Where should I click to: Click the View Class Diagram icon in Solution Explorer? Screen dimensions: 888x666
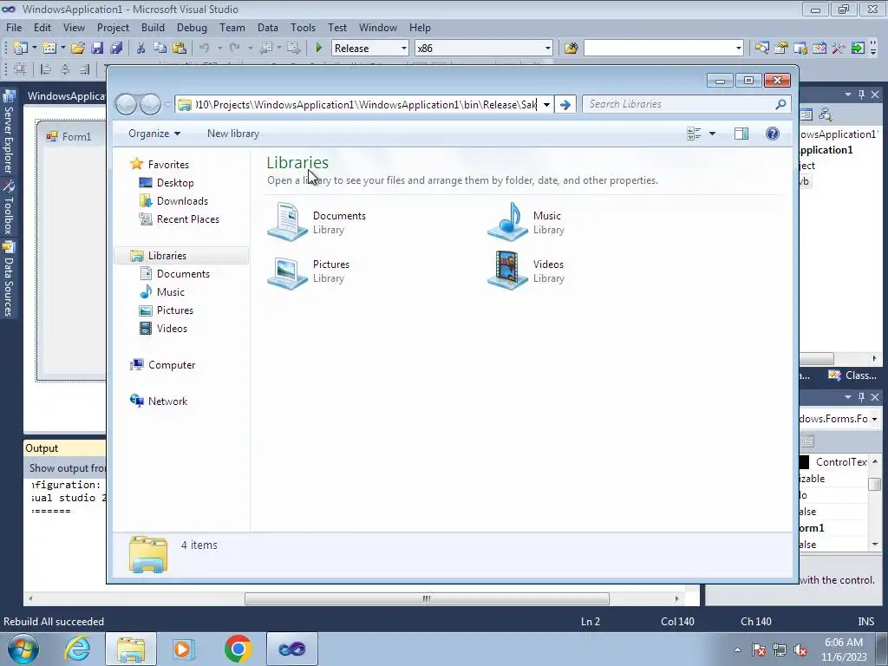[826, 115]
